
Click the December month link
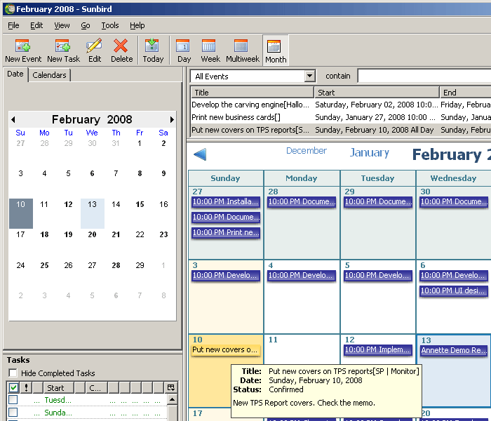(x=306, y=151)
